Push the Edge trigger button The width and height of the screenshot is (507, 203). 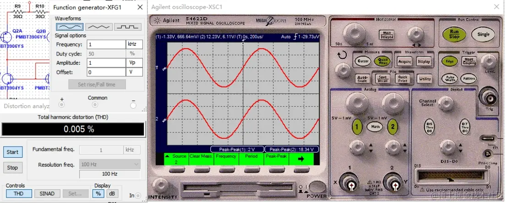coord(450,61)
